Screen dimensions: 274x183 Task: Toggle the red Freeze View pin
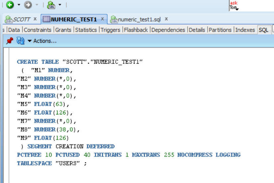pos(10,41)
